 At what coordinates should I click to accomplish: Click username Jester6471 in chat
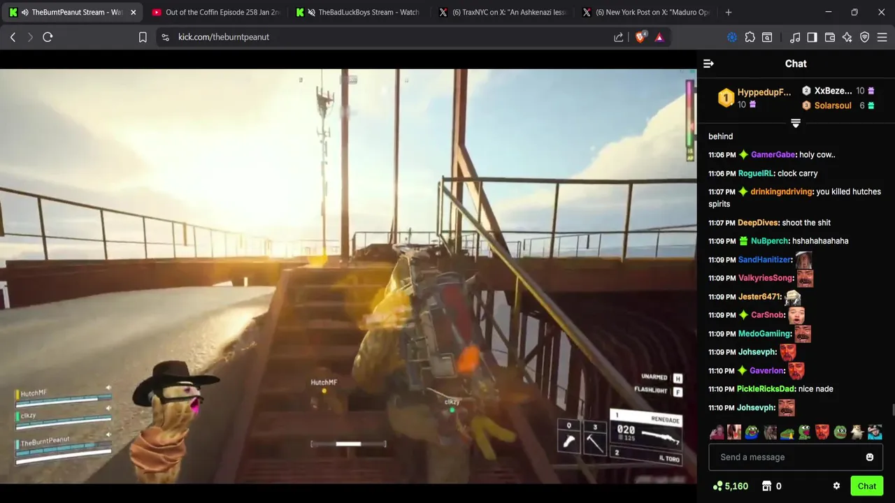[759, 297]
